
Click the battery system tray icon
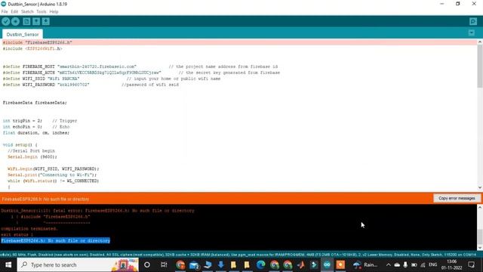coord(414,265)
